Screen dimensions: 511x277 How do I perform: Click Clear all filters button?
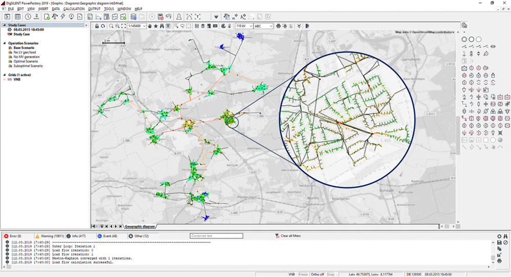[288, 236]
